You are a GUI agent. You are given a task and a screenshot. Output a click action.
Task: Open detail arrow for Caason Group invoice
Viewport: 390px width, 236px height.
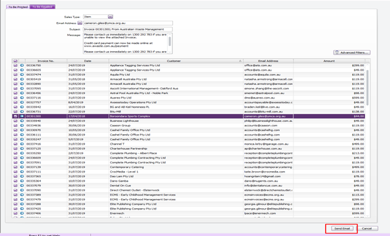(22, 126)
